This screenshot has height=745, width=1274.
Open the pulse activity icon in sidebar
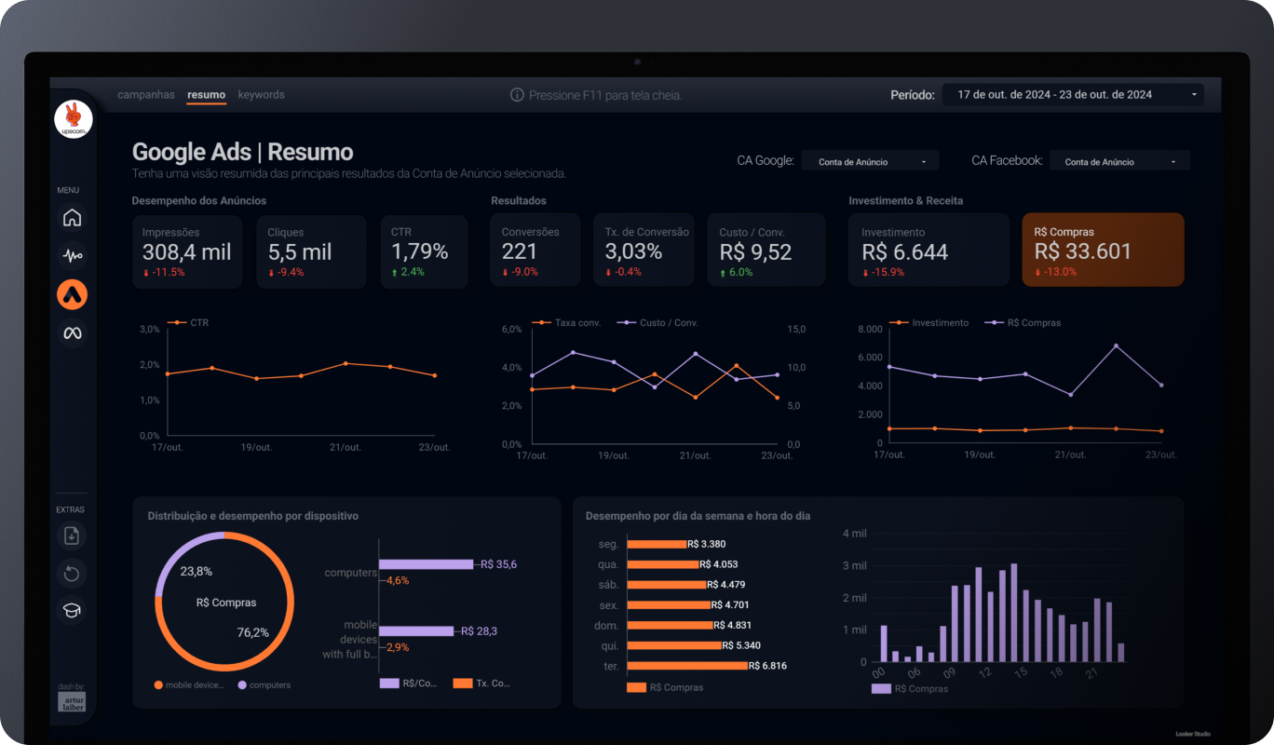(72, 255)
